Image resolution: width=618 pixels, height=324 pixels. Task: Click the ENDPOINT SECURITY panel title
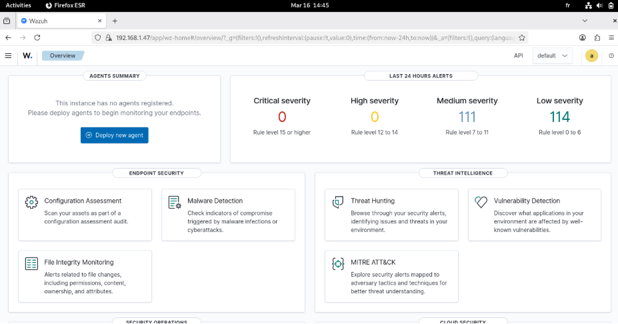pos(157,173)
